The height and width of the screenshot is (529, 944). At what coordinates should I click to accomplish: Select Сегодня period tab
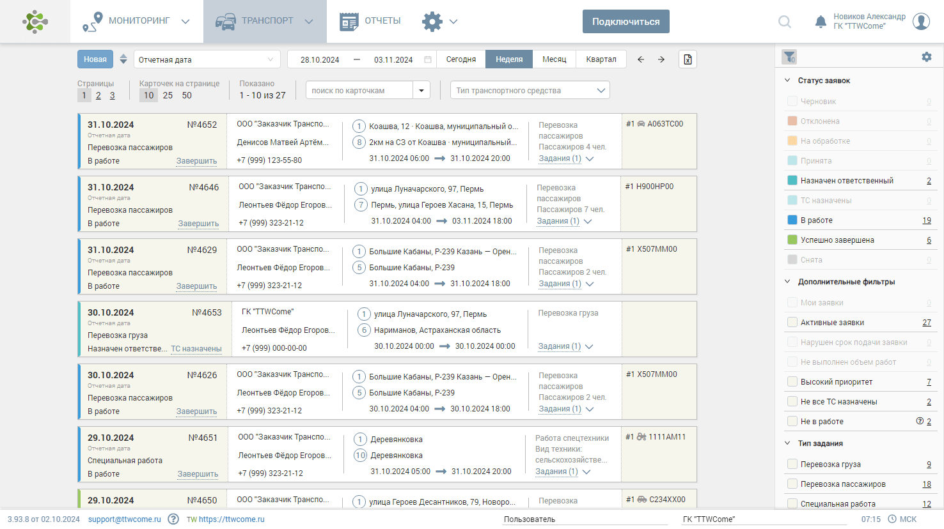(x=461, y=59)
